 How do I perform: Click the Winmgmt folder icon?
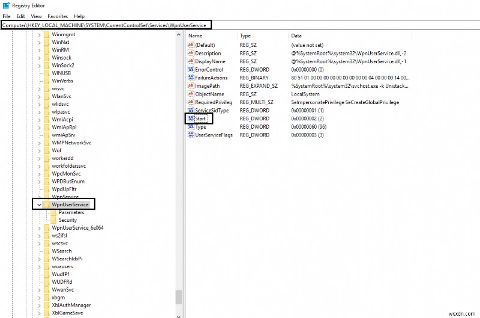(47, 34)
